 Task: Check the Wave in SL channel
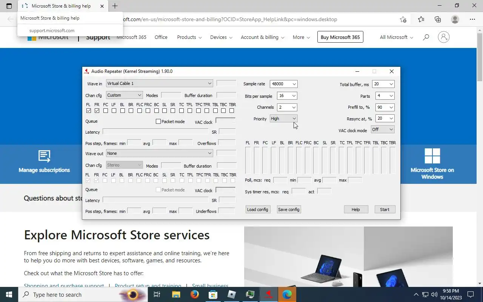coord(165,111)
